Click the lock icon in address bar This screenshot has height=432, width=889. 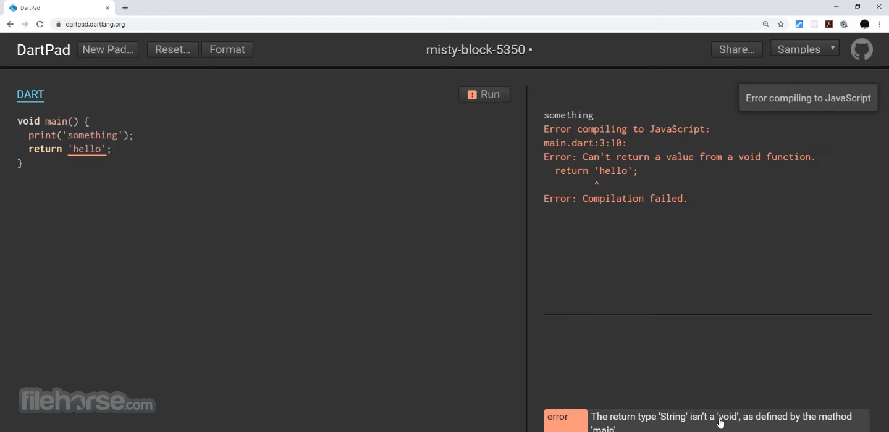pyautogui.click(x=59, y=24)
